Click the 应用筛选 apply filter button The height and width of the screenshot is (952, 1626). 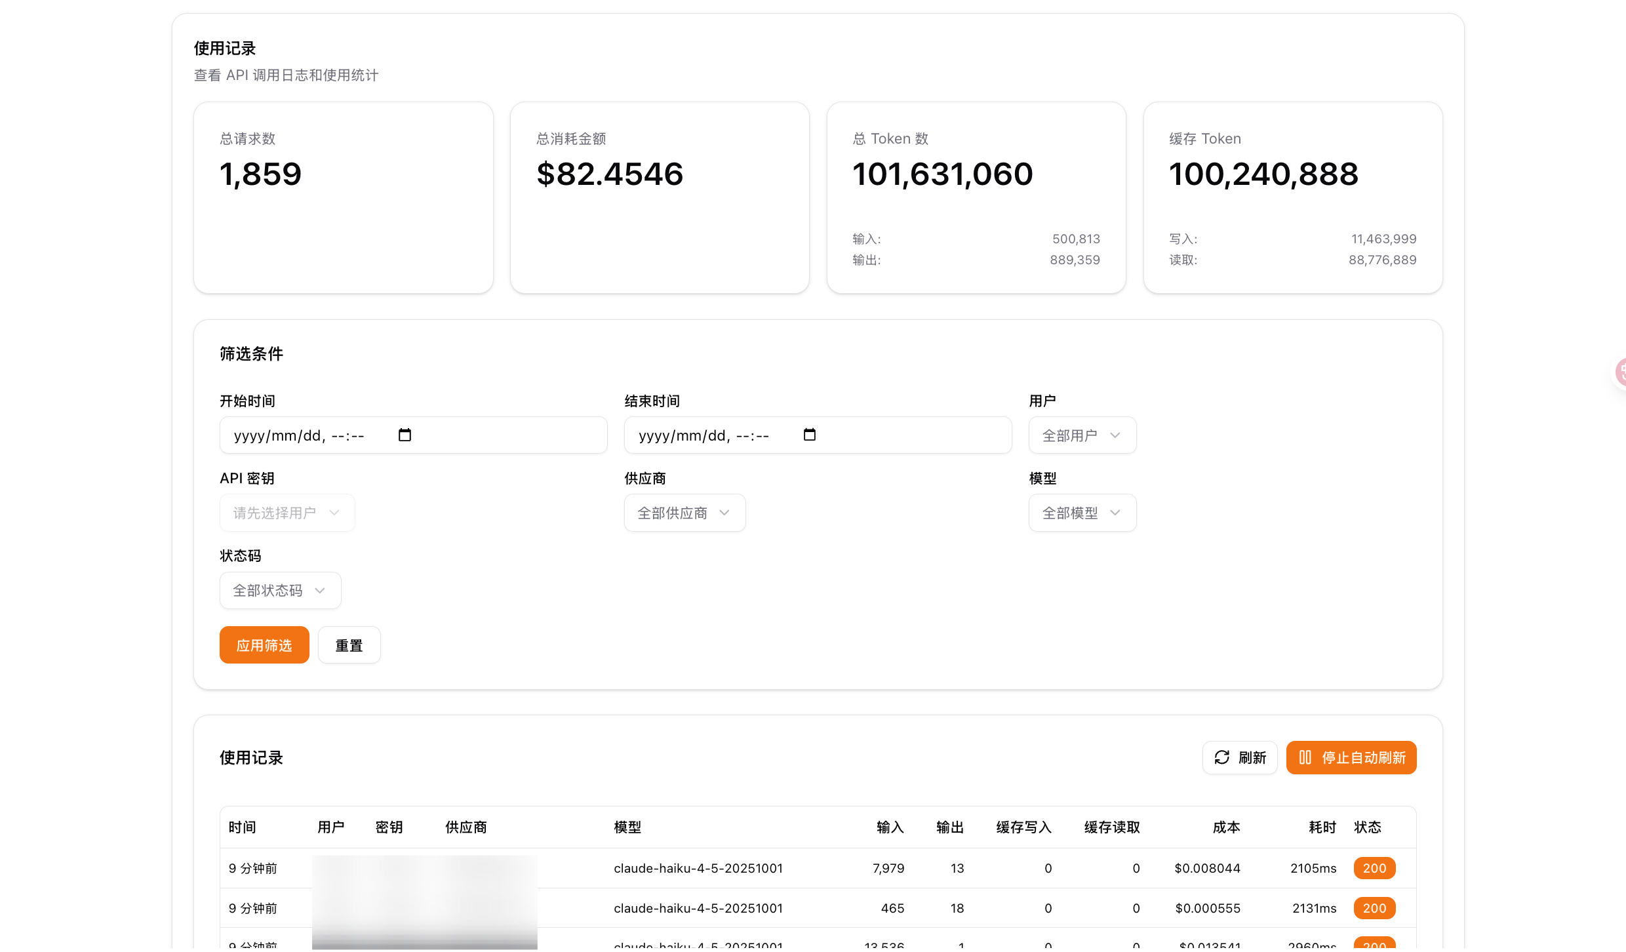click(x=264, y=645)
